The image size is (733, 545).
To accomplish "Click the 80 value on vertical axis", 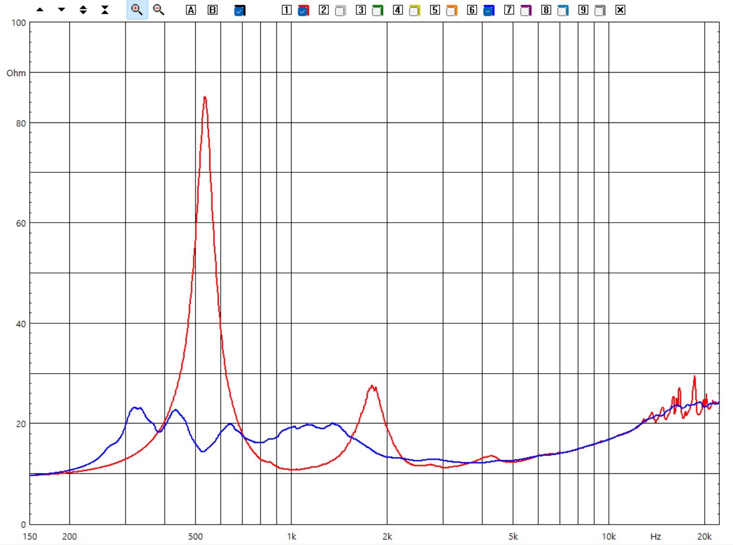I will pyautogui.click(x=21, y=123).
